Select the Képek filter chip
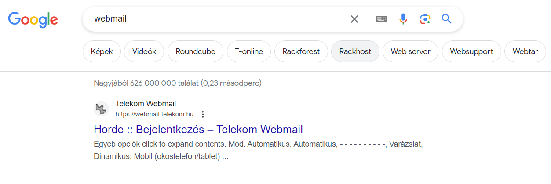551x184 pixels. (x=102, y=51)
